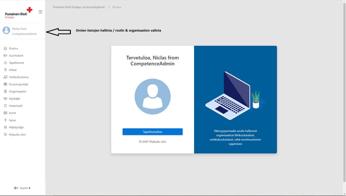Click the Etusivu breadcrumb item
346x196 pixels.
(117, 7)
